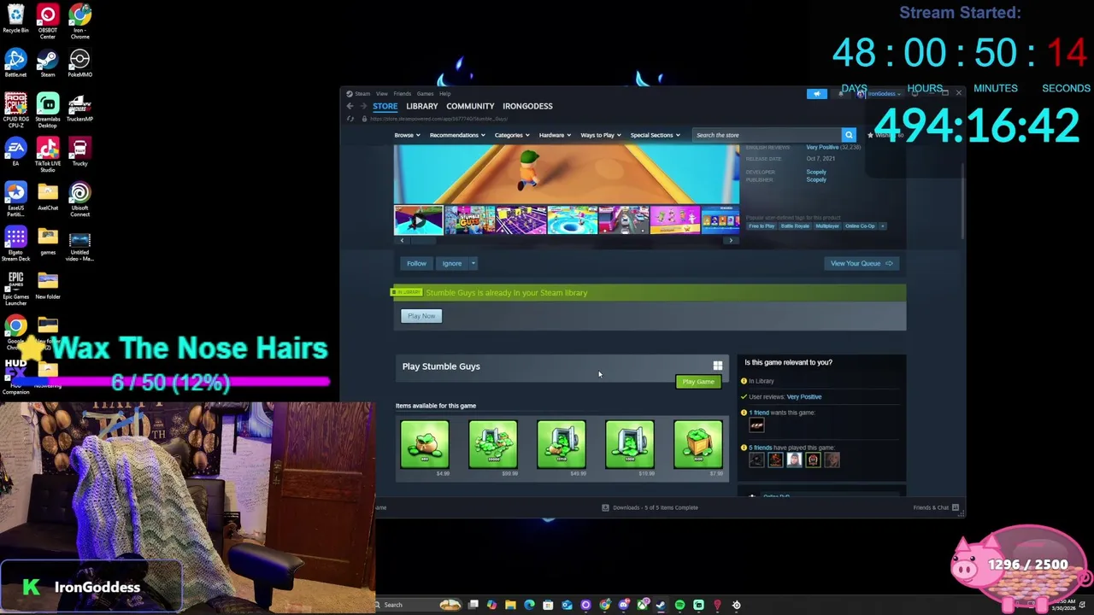Click the Play Now button
Viewport: 1094px width, 615px height.
[421, 316]
